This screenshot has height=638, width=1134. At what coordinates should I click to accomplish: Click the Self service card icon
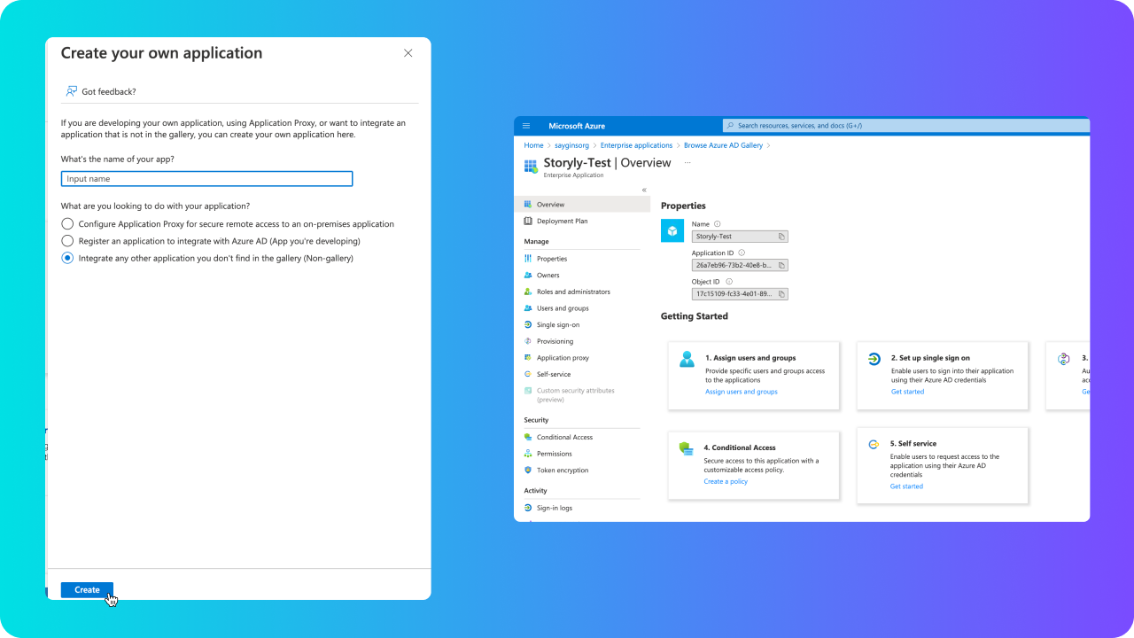pyautogui.click(x=874, y=444)
